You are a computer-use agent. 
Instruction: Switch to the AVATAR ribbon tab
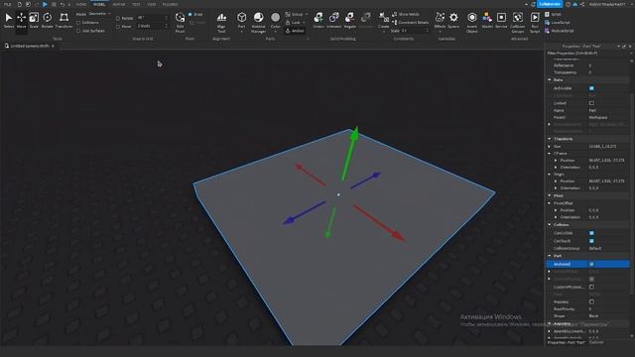119,4
